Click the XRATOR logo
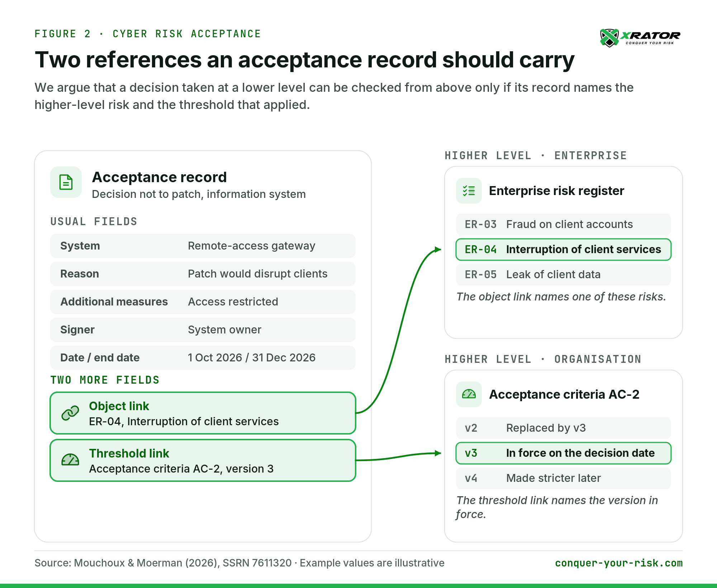The height and width of the screenshot is (588, 717). coord(640,38)
